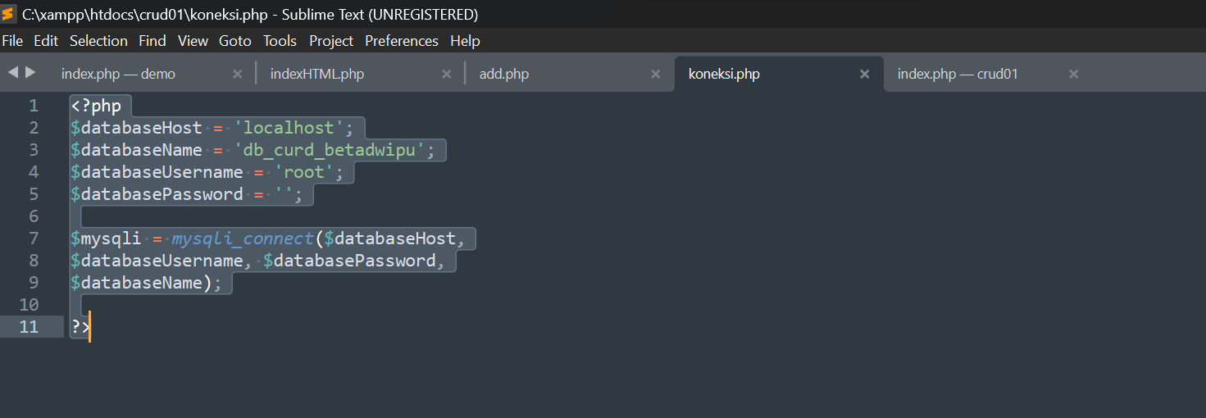The image size is (1206, 418).
Task: Open the Preferences menu
Action: click(x=402, y=40)
